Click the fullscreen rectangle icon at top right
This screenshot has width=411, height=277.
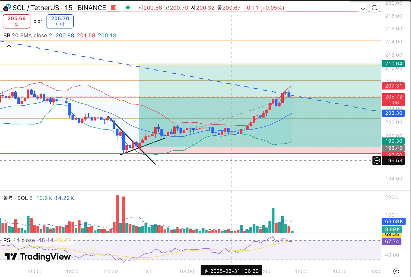click(x=375, y=8)
